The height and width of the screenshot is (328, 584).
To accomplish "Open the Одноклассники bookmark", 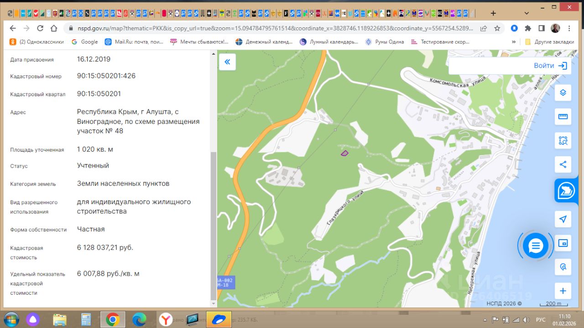I will [x=36, y=42].
